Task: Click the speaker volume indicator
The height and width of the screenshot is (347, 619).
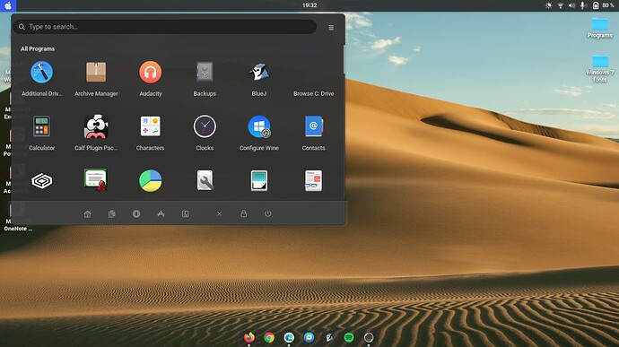Action: (x=571, y=5)
